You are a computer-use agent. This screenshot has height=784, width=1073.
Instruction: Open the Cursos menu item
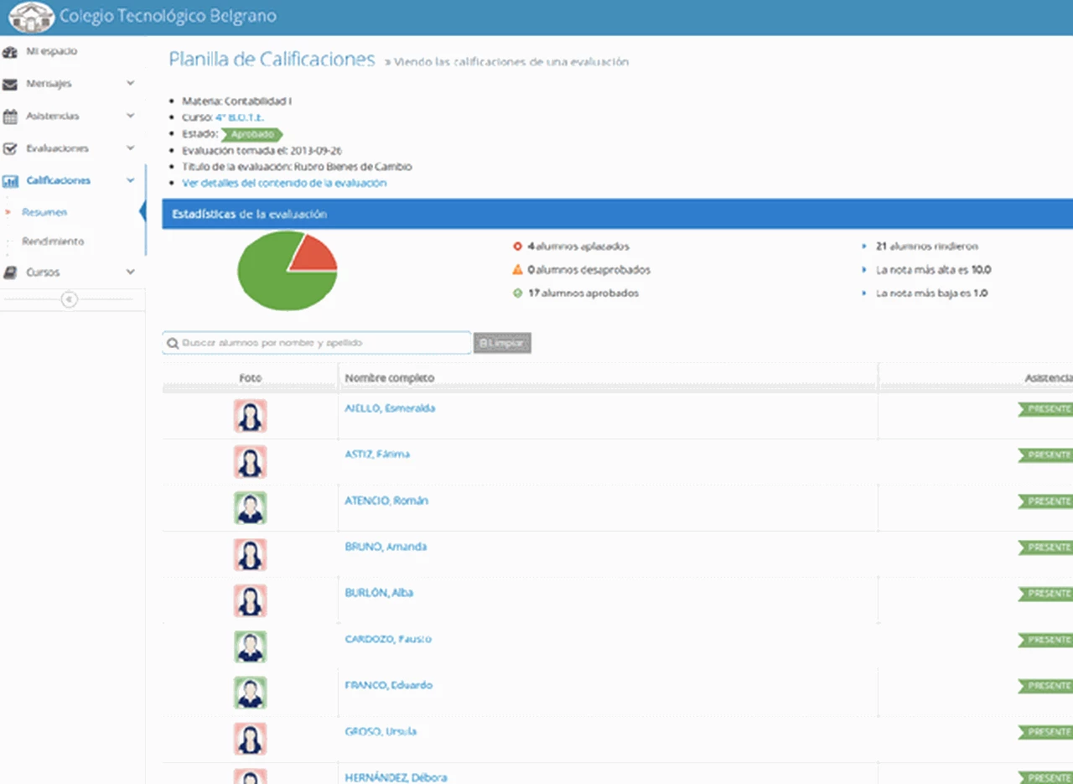(43, 273)
